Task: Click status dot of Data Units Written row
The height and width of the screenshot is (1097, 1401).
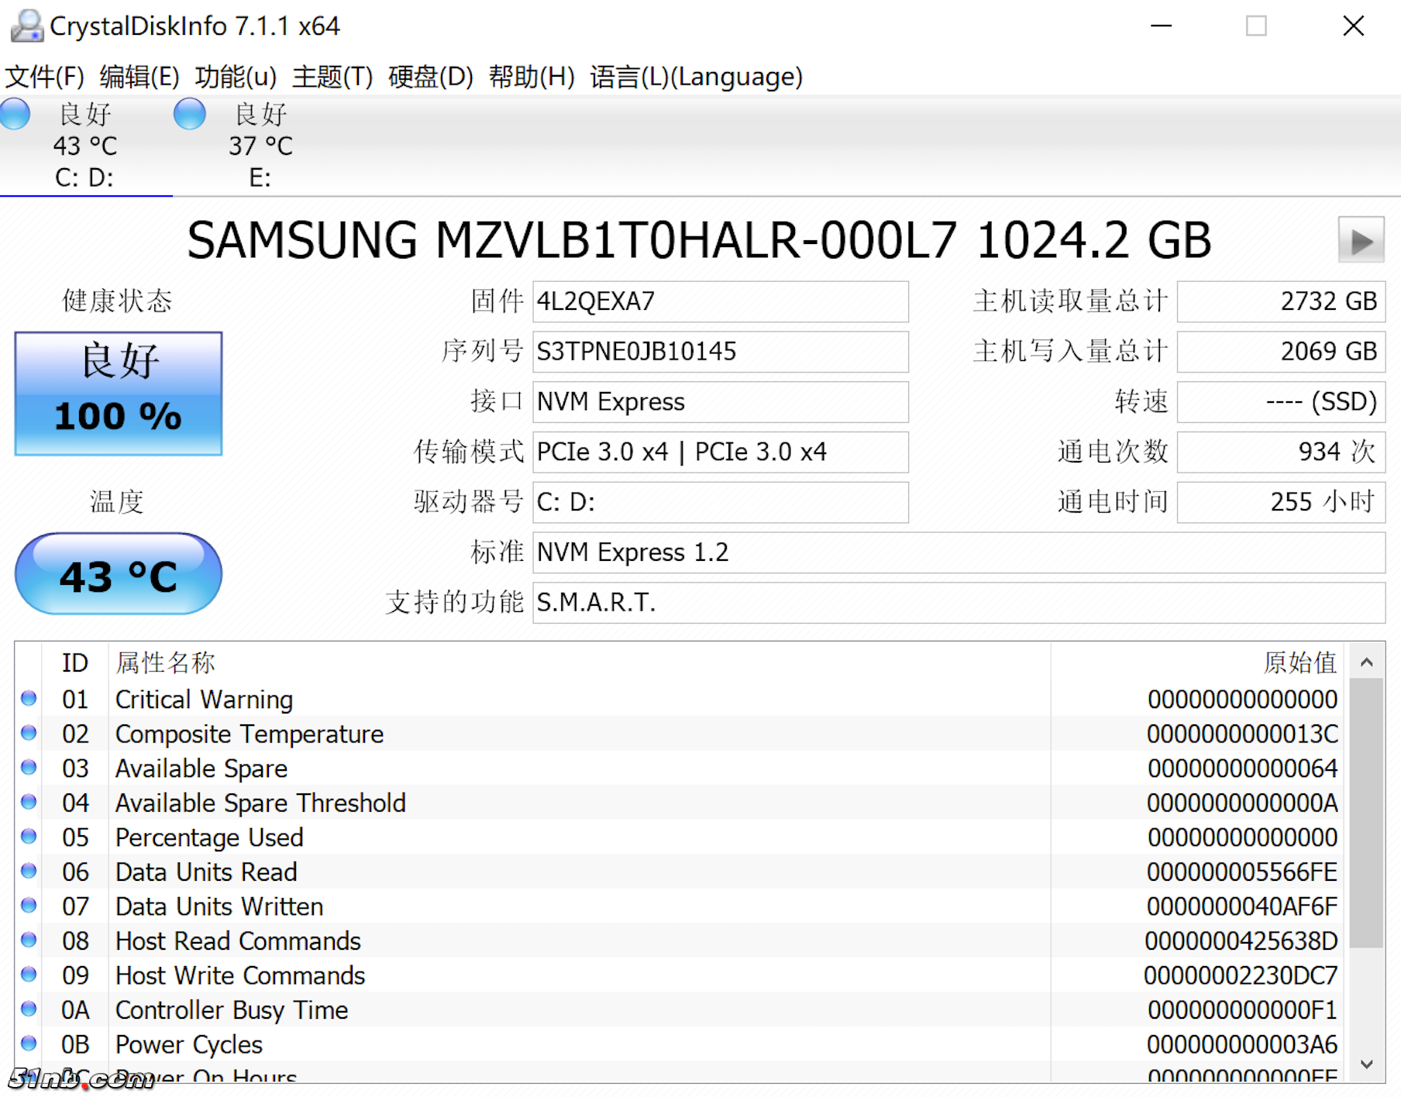Action: [29, 906]
